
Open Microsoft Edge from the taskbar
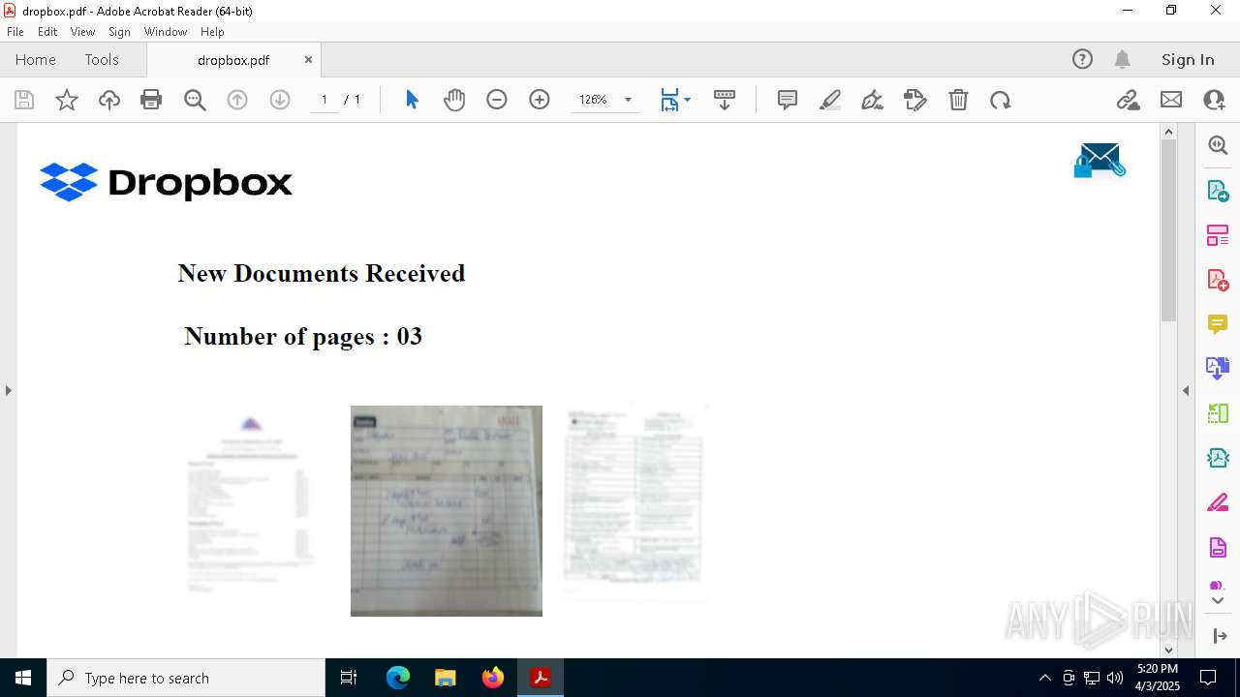[x=398, y=678]
